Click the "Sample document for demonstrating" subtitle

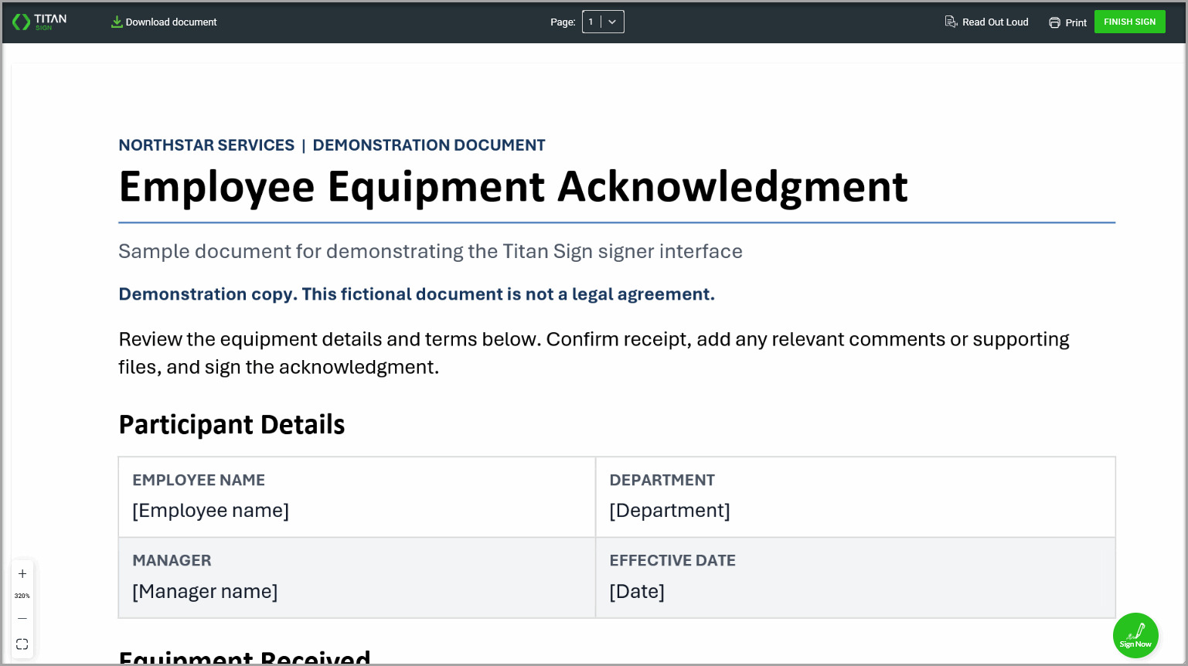coord(431,251)
